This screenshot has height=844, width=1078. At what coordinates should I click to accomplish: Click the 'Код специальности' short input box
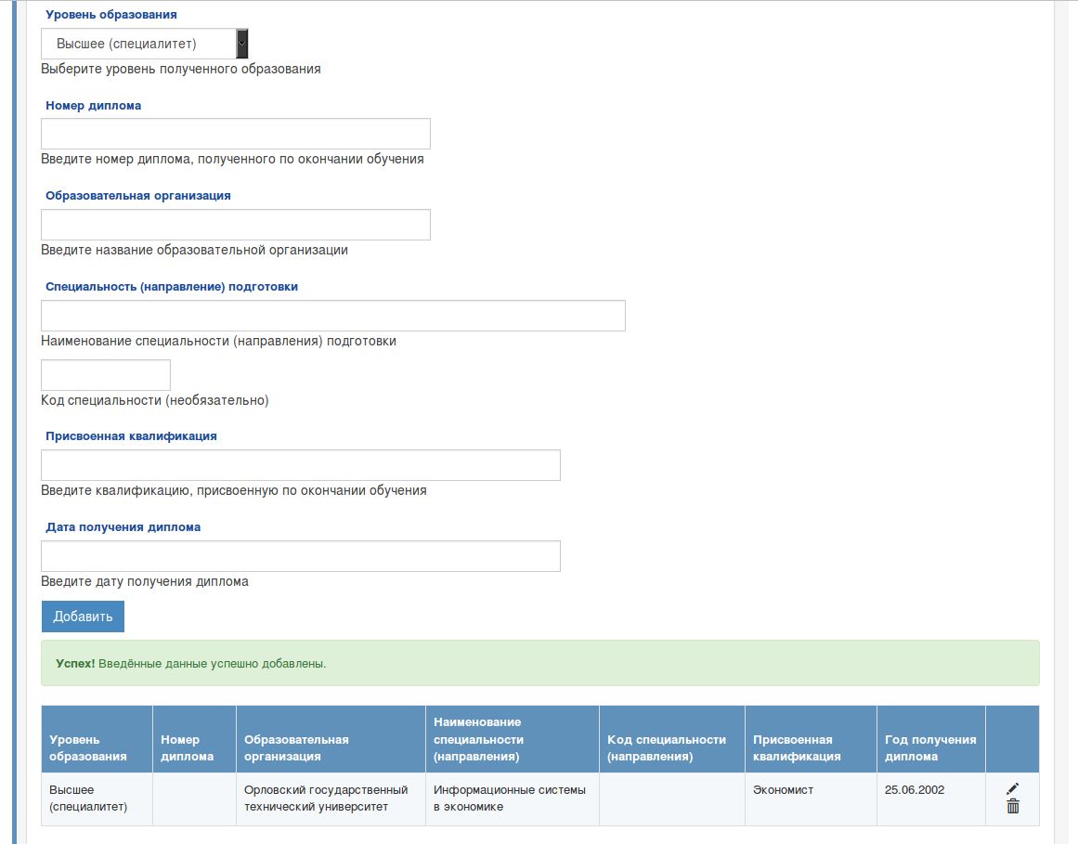[106, 375]
